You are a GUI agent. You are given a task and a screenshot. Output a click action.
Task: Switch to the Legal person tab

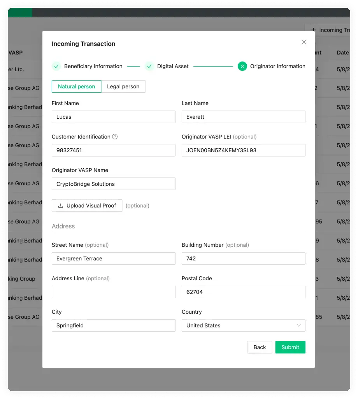click(x=123, y=86)
